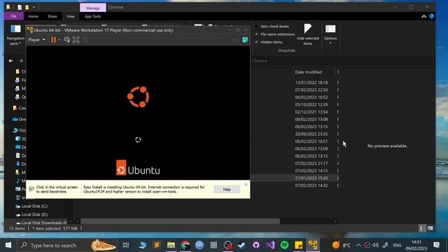Pause the VM with the orange pause button
The width and height of the screenshot is (448, 252).
[53, 40]
